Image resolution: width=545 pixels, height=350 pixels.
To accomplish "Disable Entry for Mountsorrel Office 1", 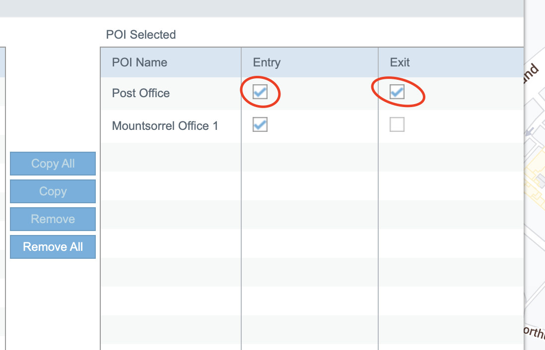I will click(260, 124).
